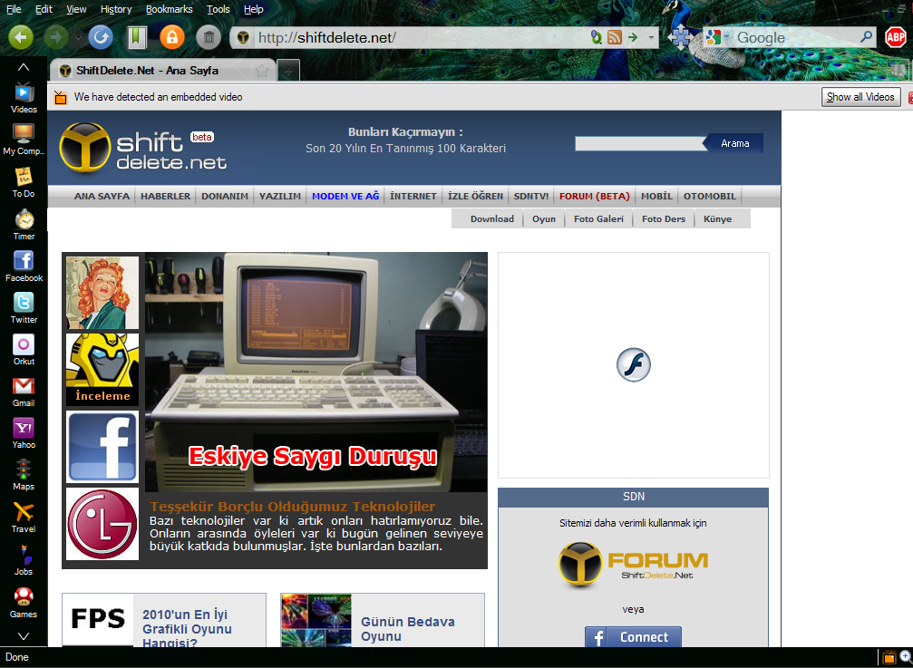The image size is (913, 668).
Task: Expand sidebar list with the down chevron
Action: click(24, 636)
